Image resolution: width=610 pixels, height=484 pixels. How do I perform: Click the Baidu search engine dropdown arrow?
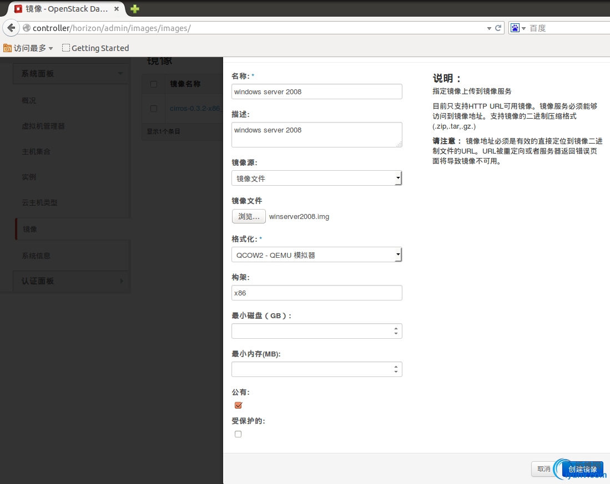pos(523,28)
